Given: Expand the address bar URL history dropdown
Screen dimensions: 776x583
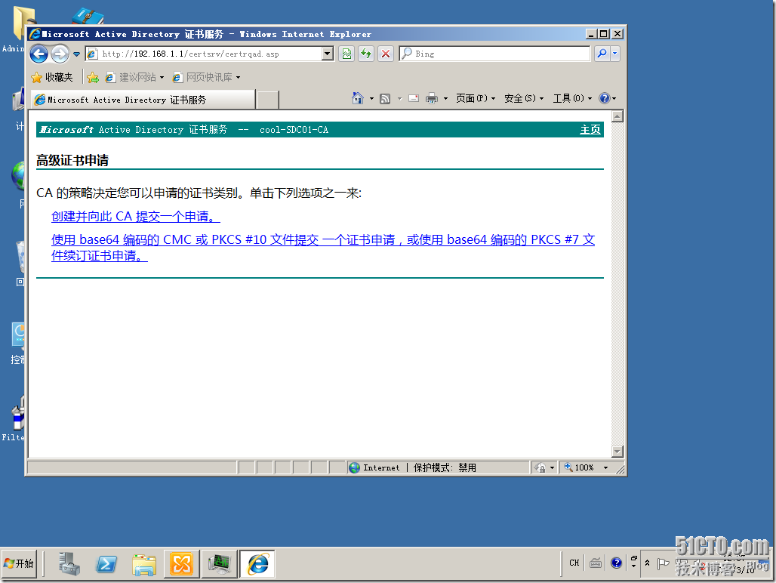Looking at the screenshot, I should [326, 54].
